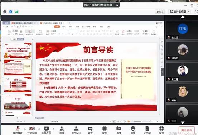This screenshot has width=198, height=135.
Task: Click the blue security shield icon
Action: pyautogui.click(x=11, y=12)
